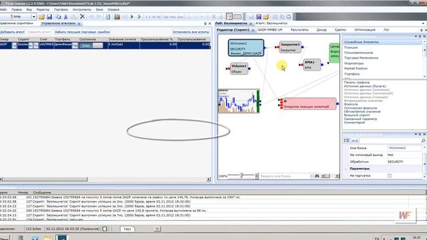The height and width of the screenshot is (240, 427).
Task: Open the Портфель menu
Action: click(61, 9)
